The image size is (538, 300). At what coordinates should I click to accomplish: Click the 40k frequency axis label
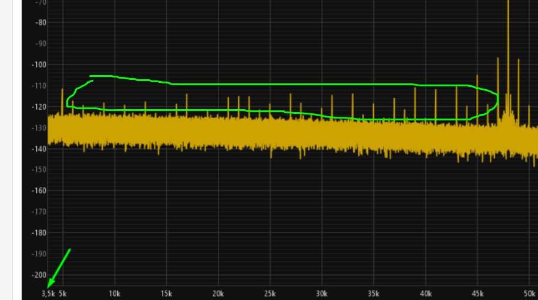426,294
